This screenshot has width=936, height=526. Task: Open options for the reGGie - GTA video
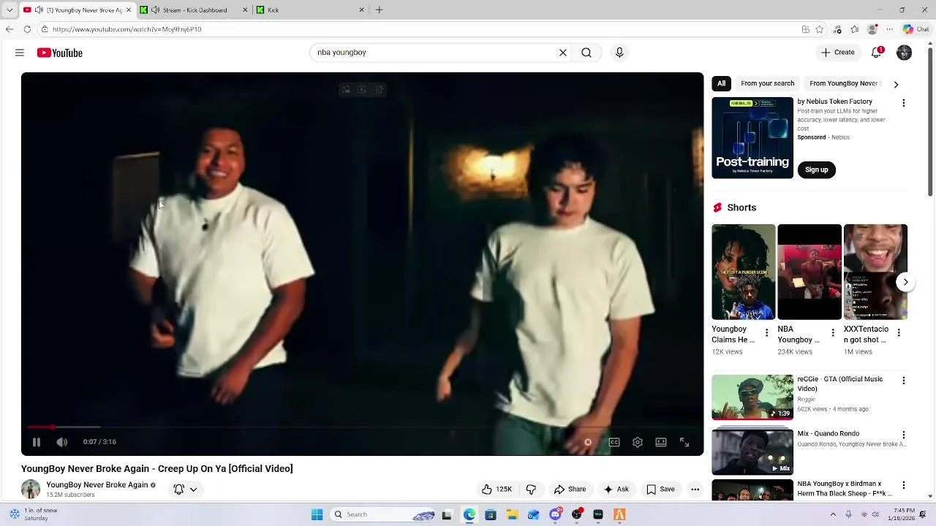(903, 381)
